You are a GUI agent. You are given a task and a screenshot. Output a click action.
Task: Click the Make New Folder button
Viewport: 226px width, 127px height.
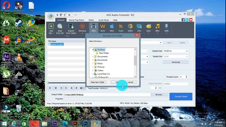pyautogui.click(x=97, y=82)
